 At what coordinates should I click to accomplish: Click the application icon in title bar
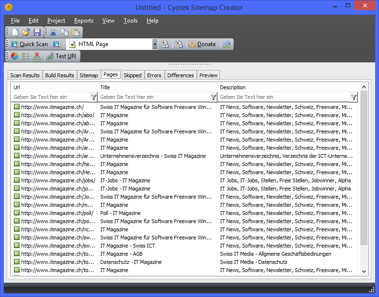pyautogui.click(x=9, y=7)
